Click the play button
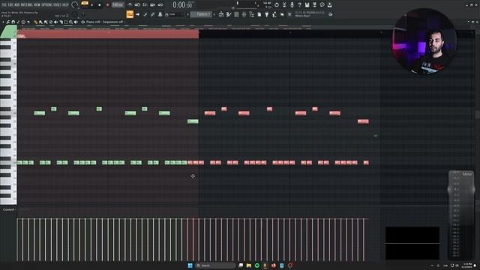This screenshot has height=270, width=480. point(92,5)
